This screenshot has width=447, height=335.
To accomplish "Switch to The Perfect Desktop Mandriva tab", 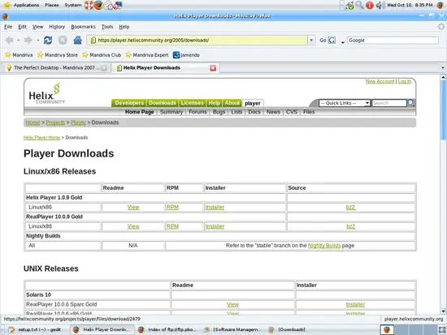I will point(56,68).
